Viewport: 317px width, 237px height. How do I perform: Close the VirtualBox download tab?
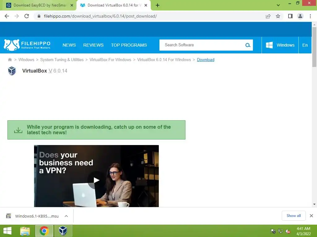tap(146, 6)
